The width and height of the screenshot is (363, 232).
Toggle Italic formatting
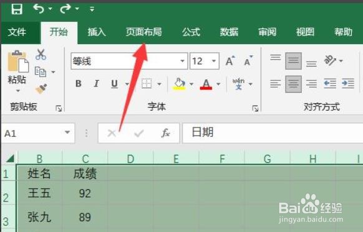tap(96, 83)
